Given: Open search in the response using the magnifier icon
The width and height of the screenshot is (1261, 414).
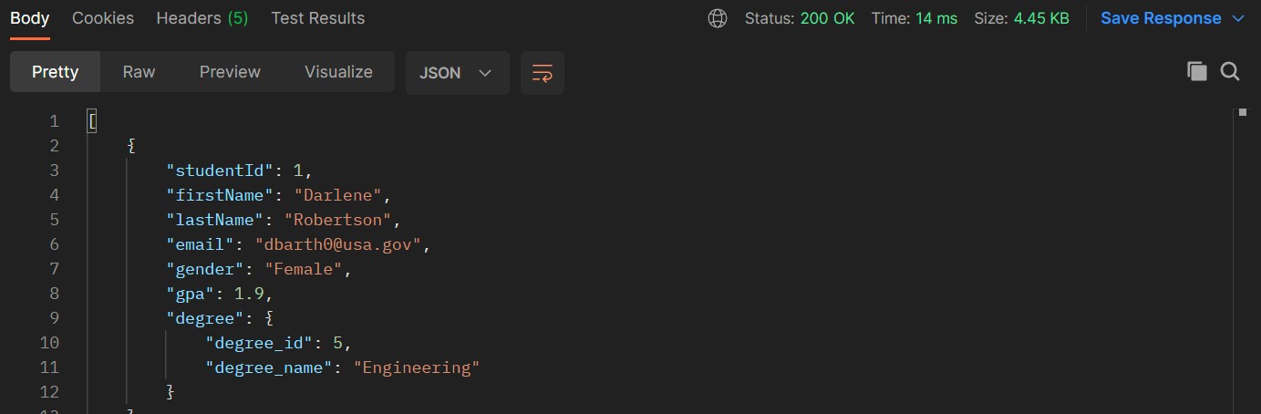Looking at the screenshot, I should tap(1230, 71).
